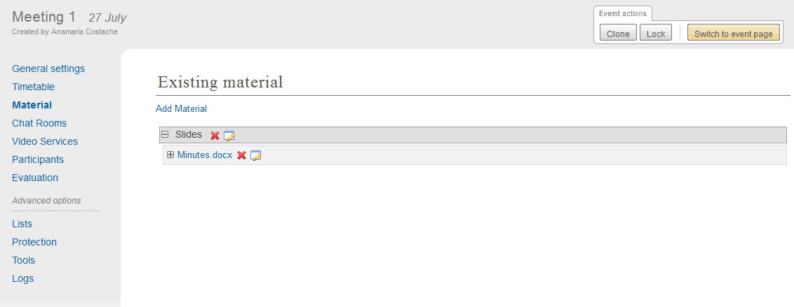This screenshot has height=307, width=794.
Task: Go to the Timetable section
Action: coord(33,87)
